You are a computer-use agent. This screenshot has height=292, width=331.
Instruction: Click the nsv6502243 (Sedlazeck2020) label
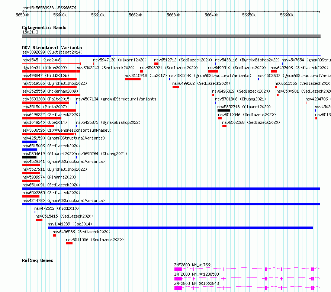pyautogui.click(x=106, y=68)
